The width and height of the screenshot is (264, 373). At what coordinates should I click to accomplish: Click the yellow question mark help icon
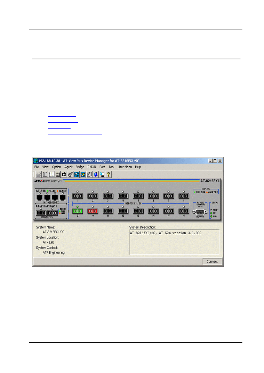click(108, 175)
